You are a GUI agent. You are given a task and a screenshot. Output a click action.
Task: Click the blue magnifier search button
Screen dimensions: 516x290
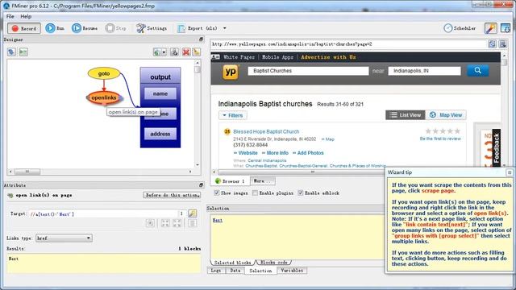[478, 71]
